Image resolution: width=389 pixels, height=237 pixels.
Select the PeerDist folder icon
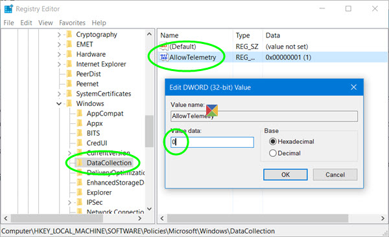[x=70, y=74]
